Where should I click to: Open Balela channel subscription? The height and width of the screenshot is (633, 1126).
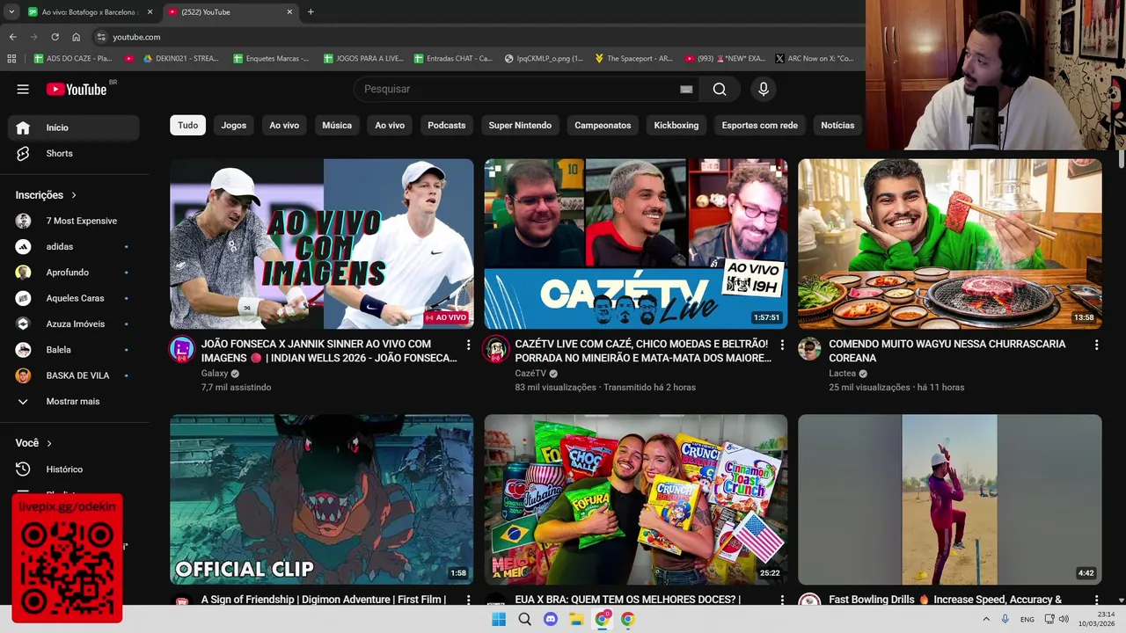pyautogui.click(x=74, y=350)
